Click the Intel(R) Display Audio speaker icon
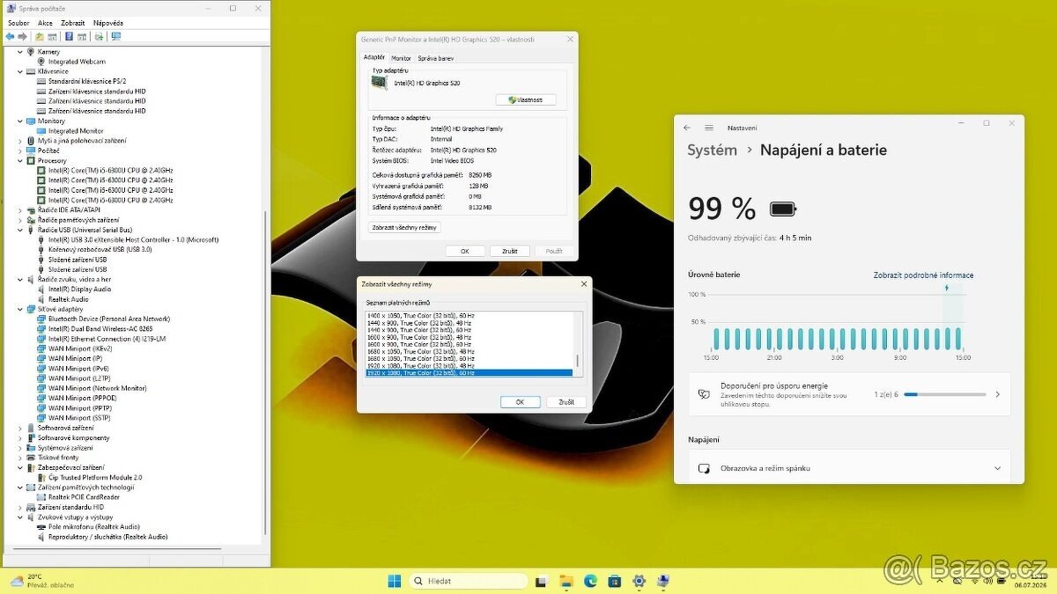The width and height of the screenshot is (1057, 594). [41, 289]
